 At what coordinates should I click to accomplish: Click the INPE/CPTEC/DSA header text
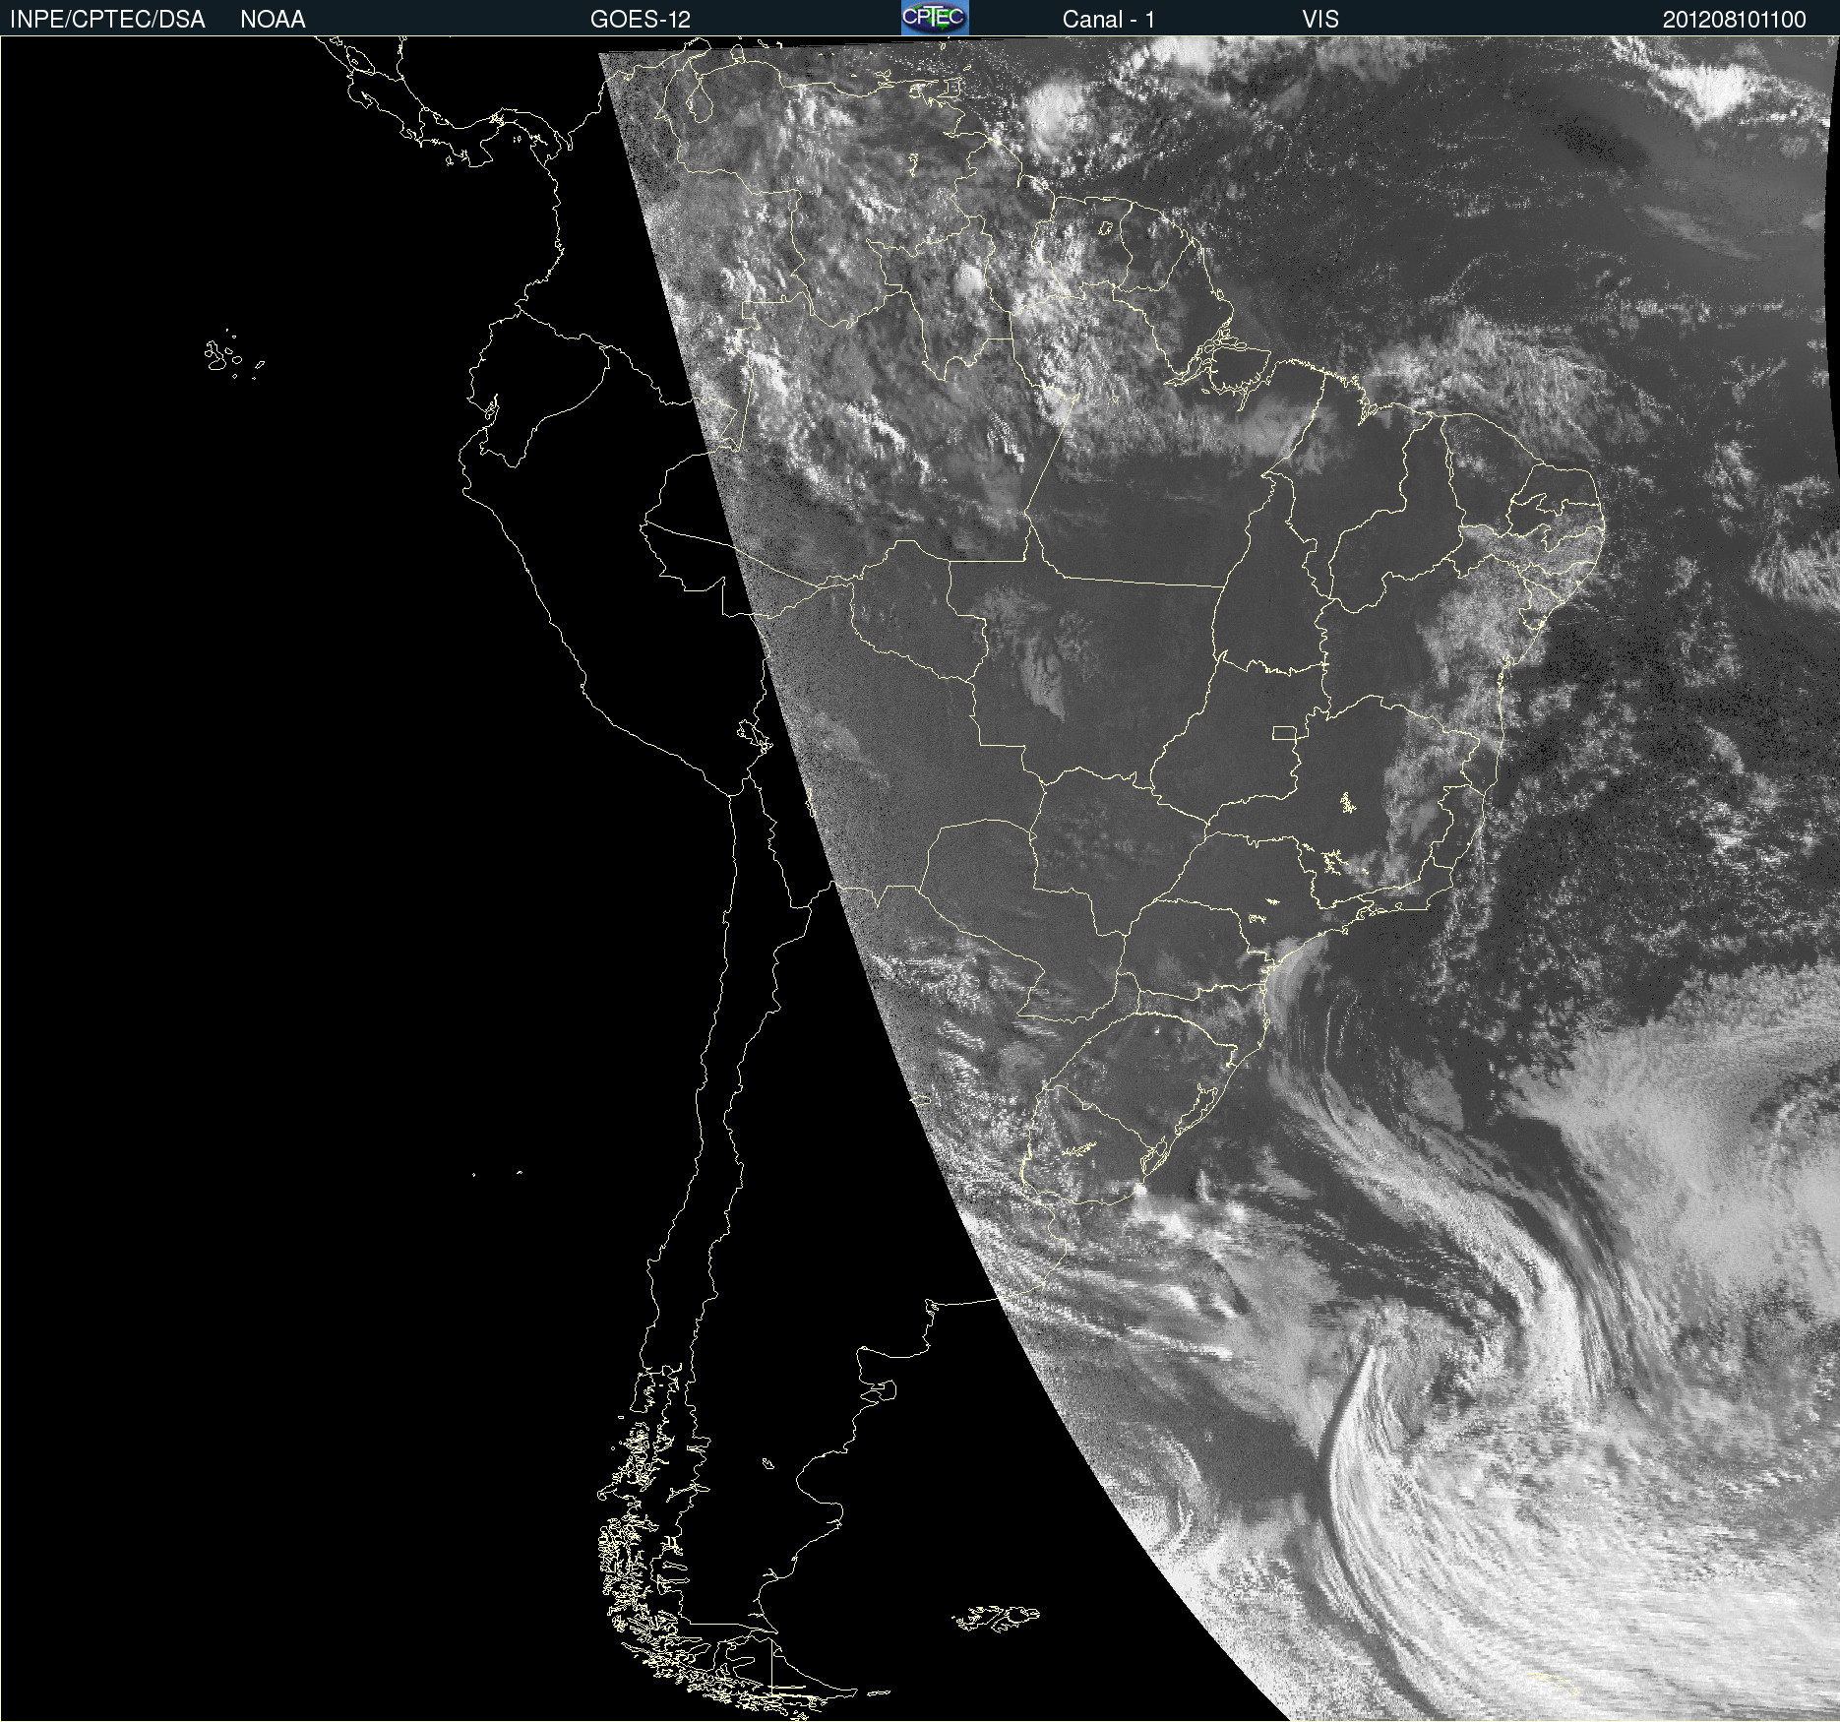[x=107, y=20]
